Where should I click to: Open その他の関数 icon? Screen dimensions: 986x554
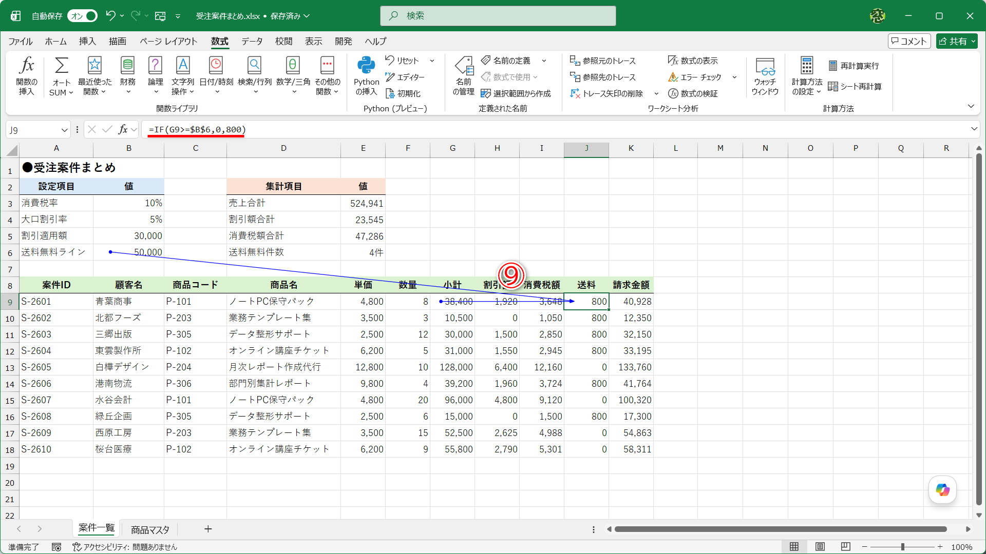click(327, 66)
